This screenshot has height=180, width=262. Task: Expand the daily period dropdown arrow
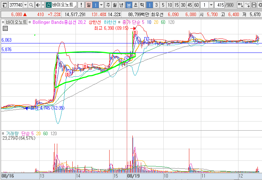[101, 5]
